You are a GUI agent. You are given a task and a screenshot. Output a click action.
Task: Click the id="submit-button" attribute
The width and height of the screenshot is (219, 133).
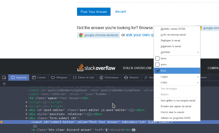(60, 122)
